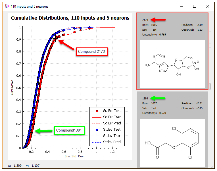Viewport: 217px width, 171px height.
Task: Click the Observed -1.63 value
Action: pyautogui.click(x=199, y=30)
